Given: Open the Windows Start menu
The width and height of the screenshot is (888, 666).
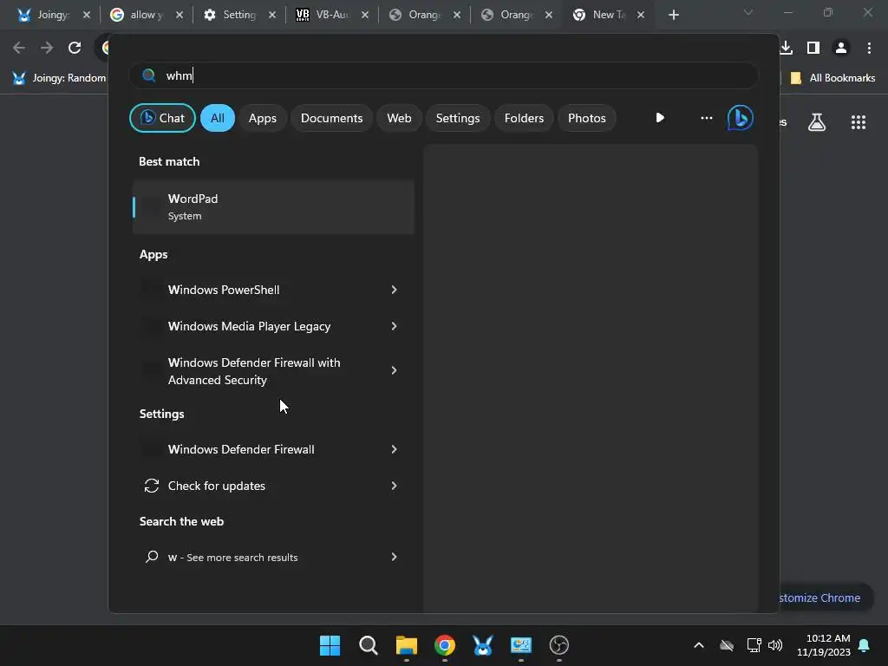Looking at the screenshot, I should (x=330, y=645).
